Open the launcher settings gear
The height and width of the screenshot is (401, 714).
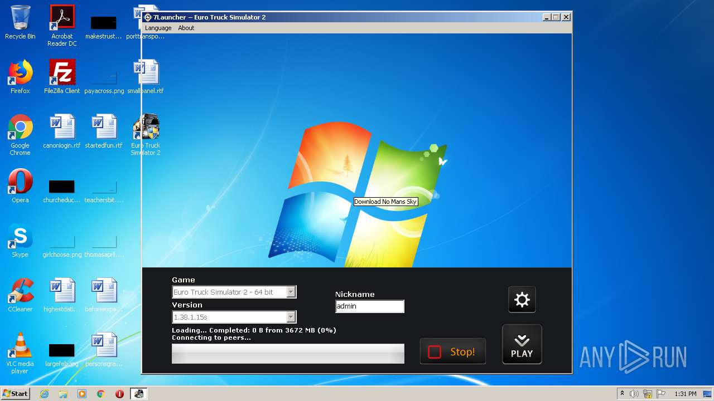point(522,300)
